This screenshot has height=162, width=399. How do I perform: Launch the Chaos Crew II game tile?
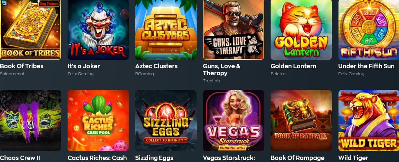(x=31, y=121)
